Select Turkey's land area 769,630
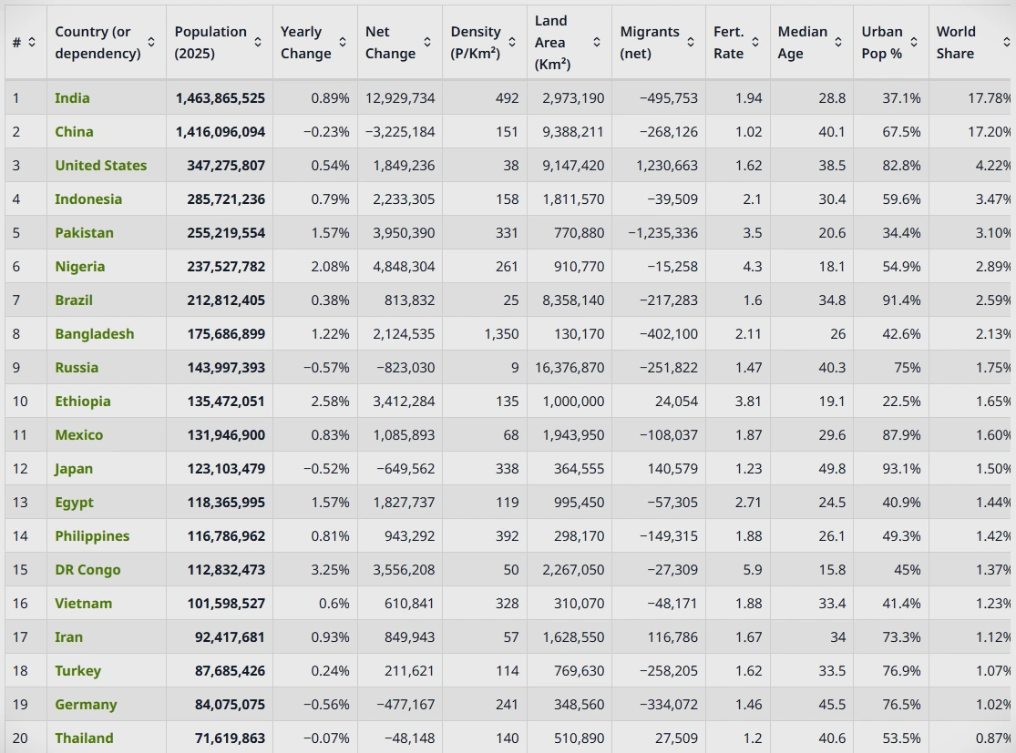This screenshot has width=1016, height=753. click(579, 670)
